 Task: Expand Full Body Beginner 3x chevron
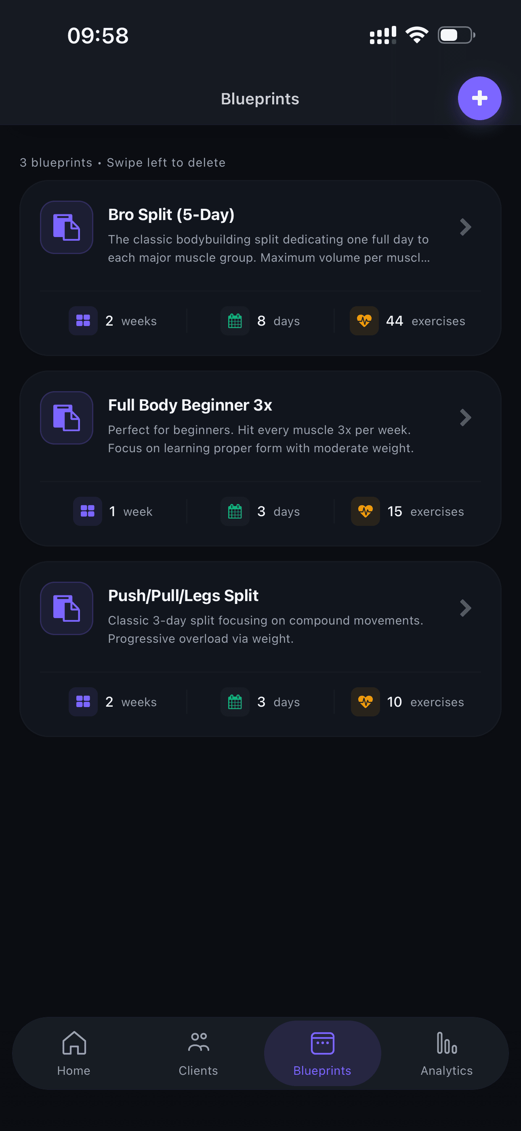465,418
